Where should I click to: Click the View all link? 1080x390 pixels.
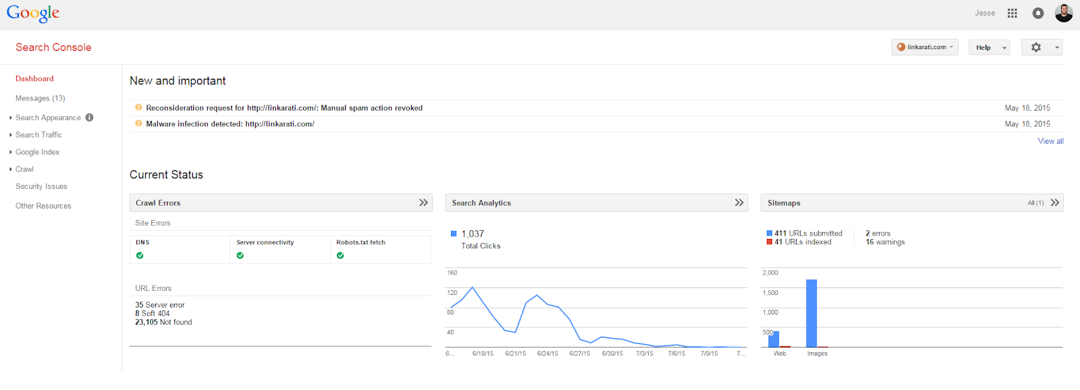[1050, 141]
